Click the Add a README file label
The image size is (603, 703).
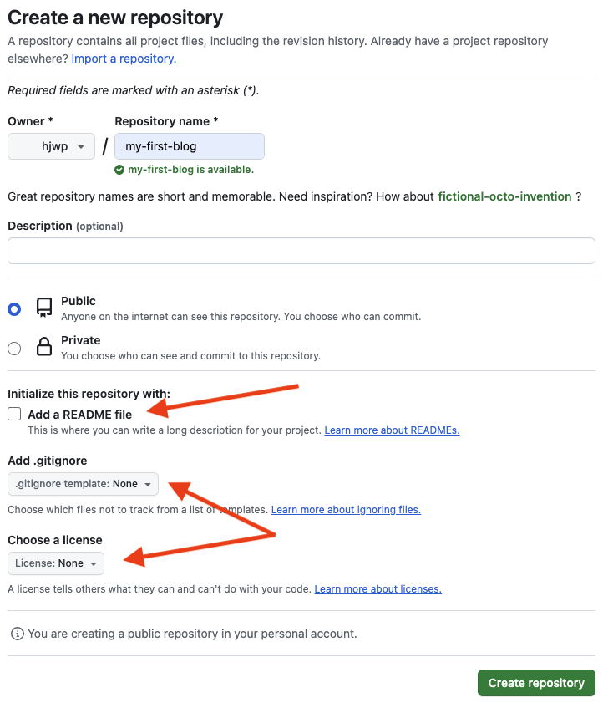(79, 415)
